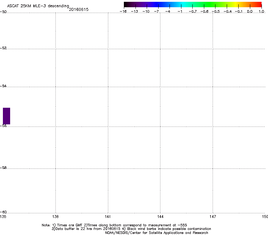Click the -58 latitude axis label
This screenshot has height=235, width=268.
coord(3,168)
